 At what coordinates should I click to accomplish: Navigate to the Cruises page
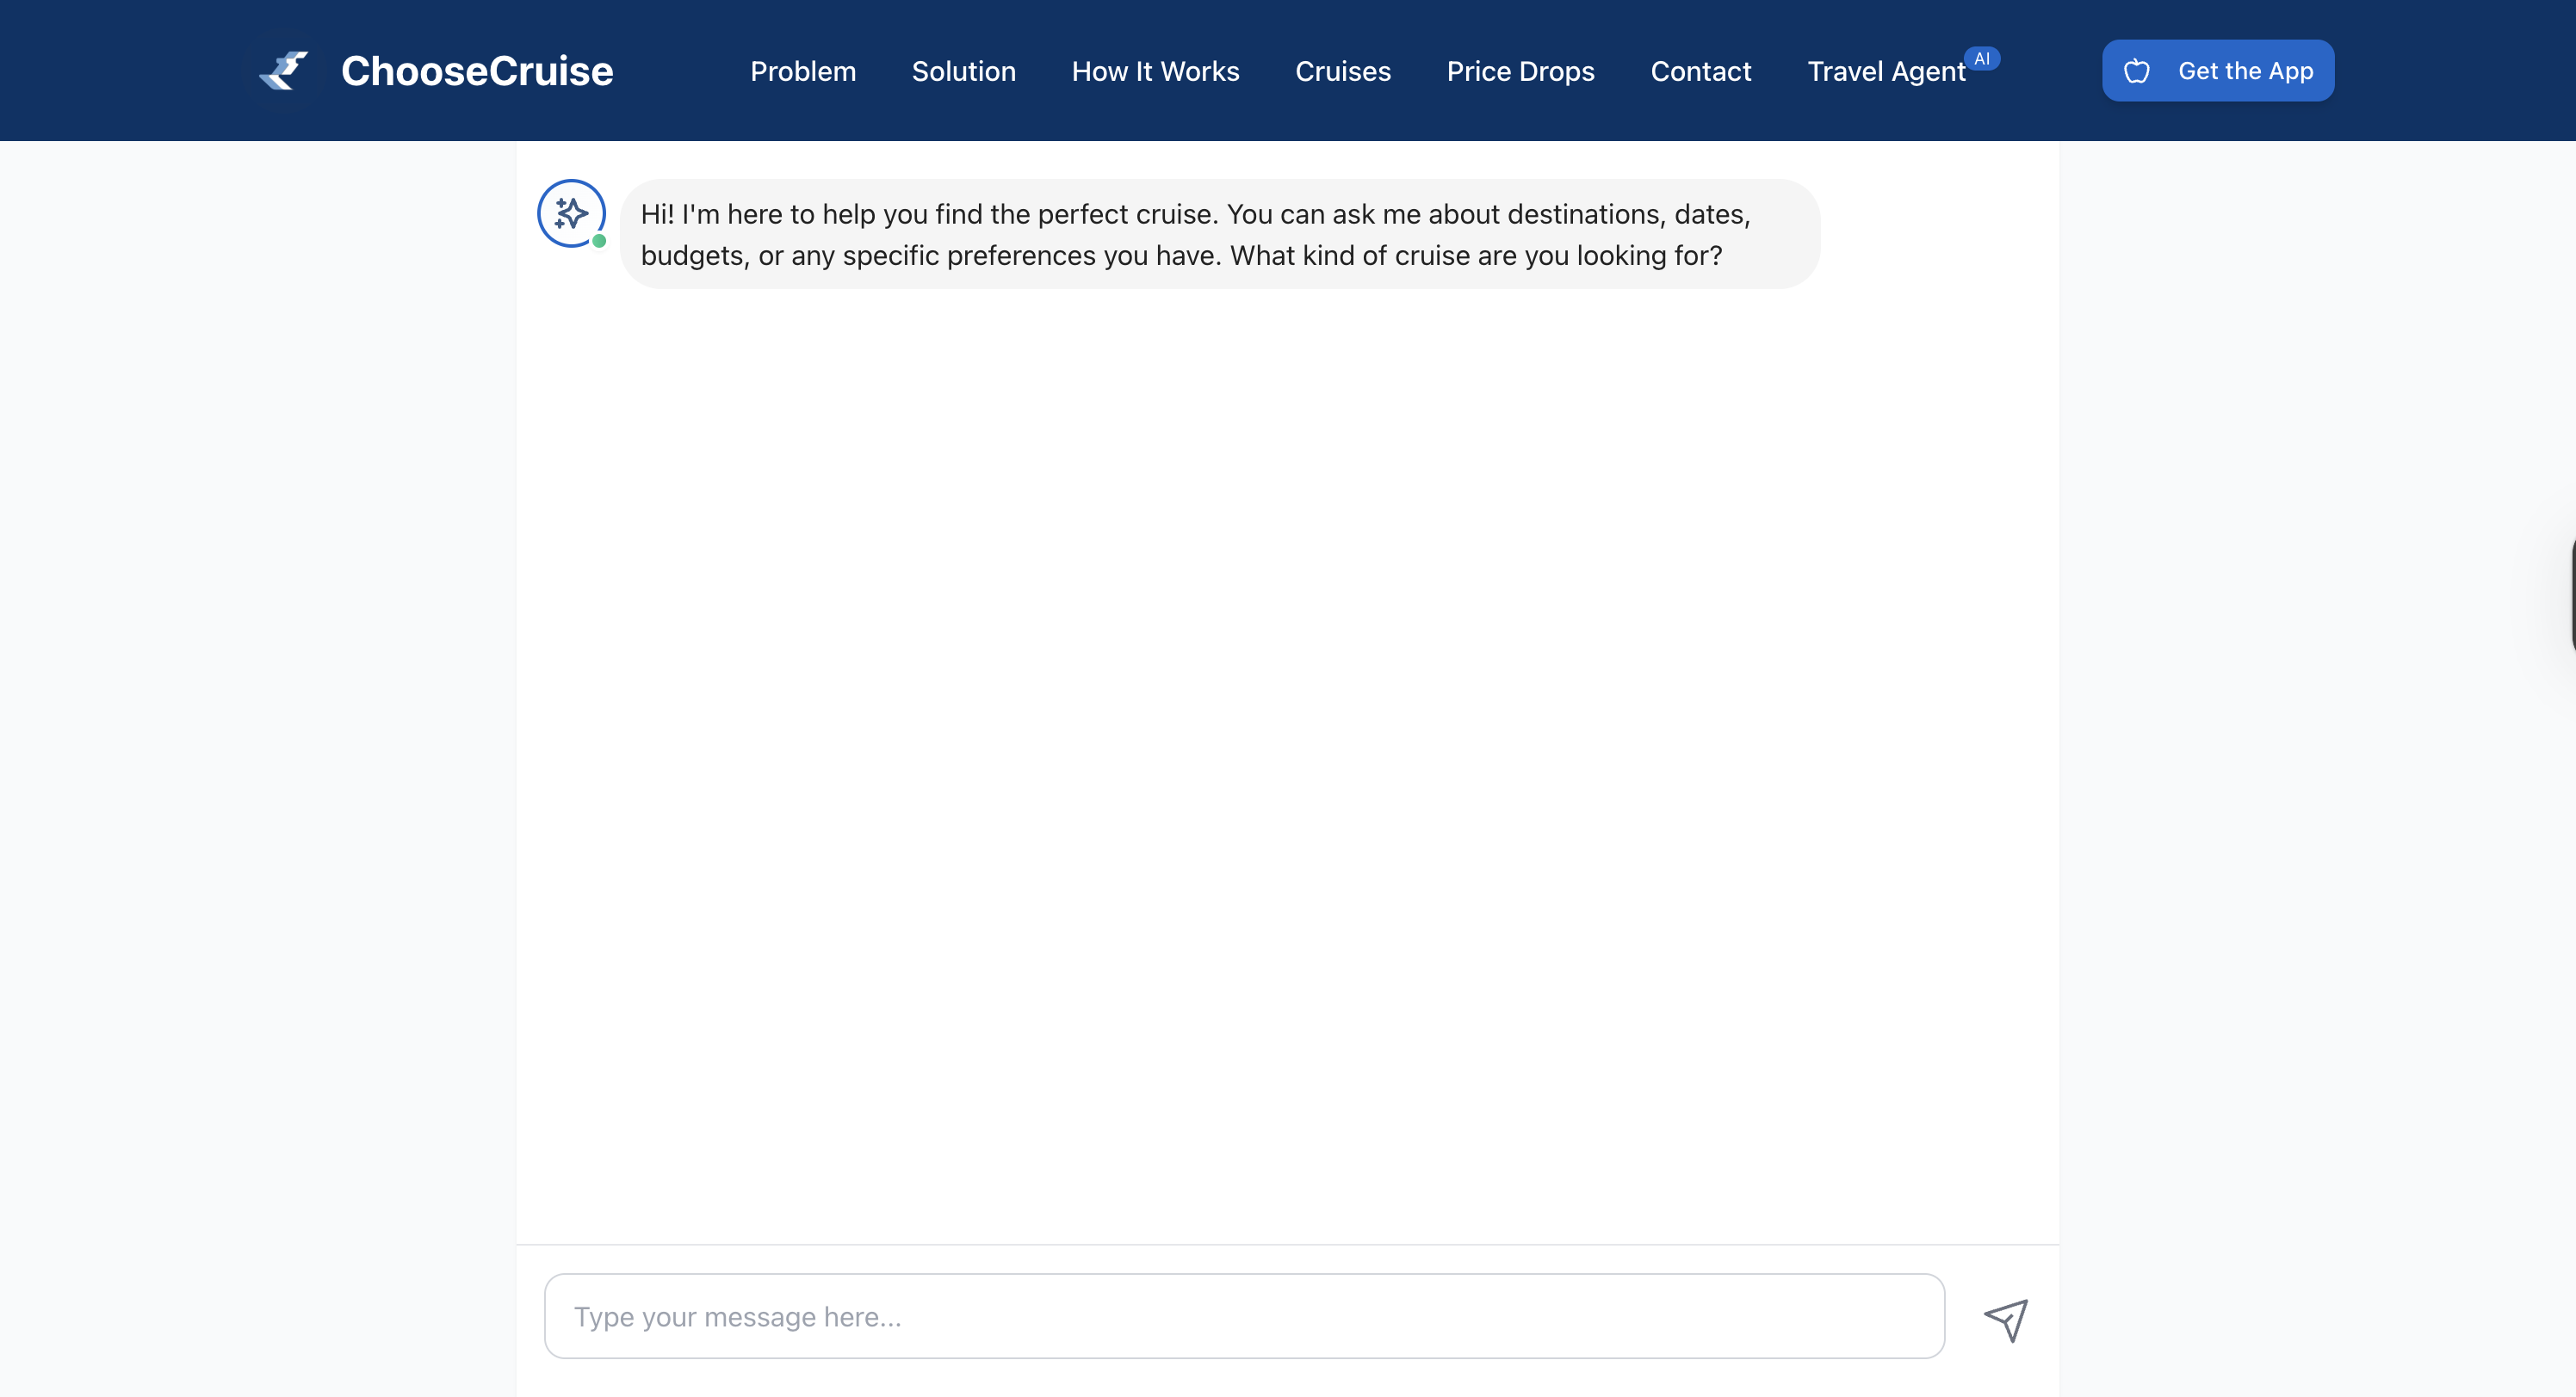click(x=1342, y=71)
